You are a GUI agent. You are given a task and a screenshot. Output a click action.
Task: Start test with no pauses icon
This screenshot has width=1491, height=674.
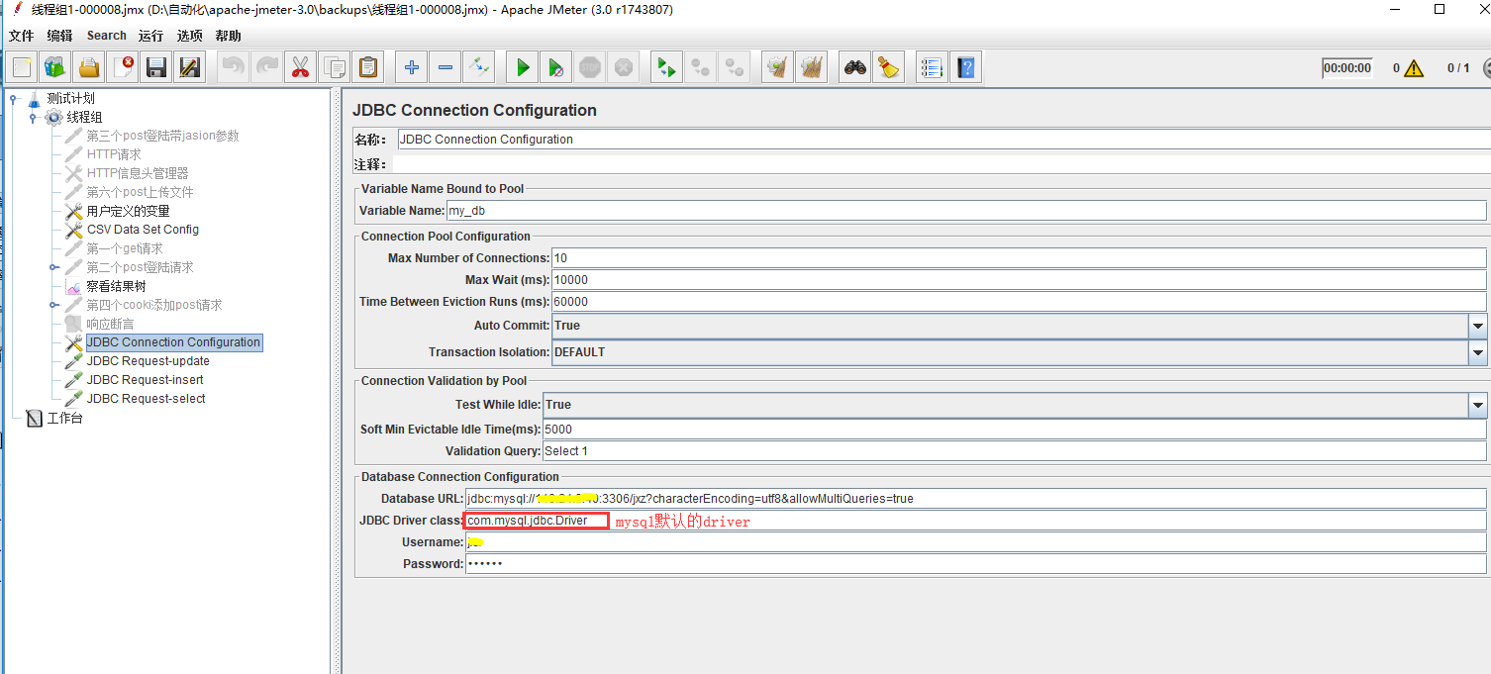(556, 67)
